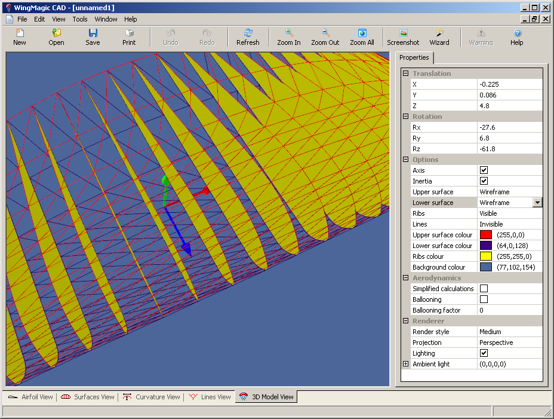
Task: Collapse the Renderer property group
Action: (x=405, y=321)
